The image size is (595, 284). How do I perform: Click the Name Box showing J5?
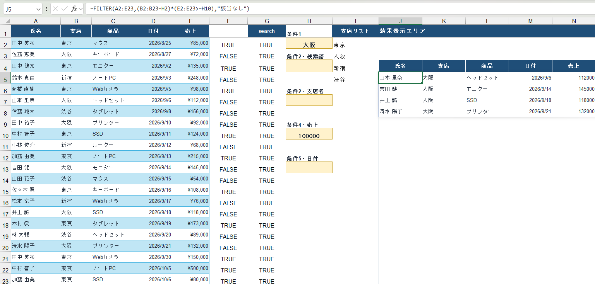coord(19,9)
